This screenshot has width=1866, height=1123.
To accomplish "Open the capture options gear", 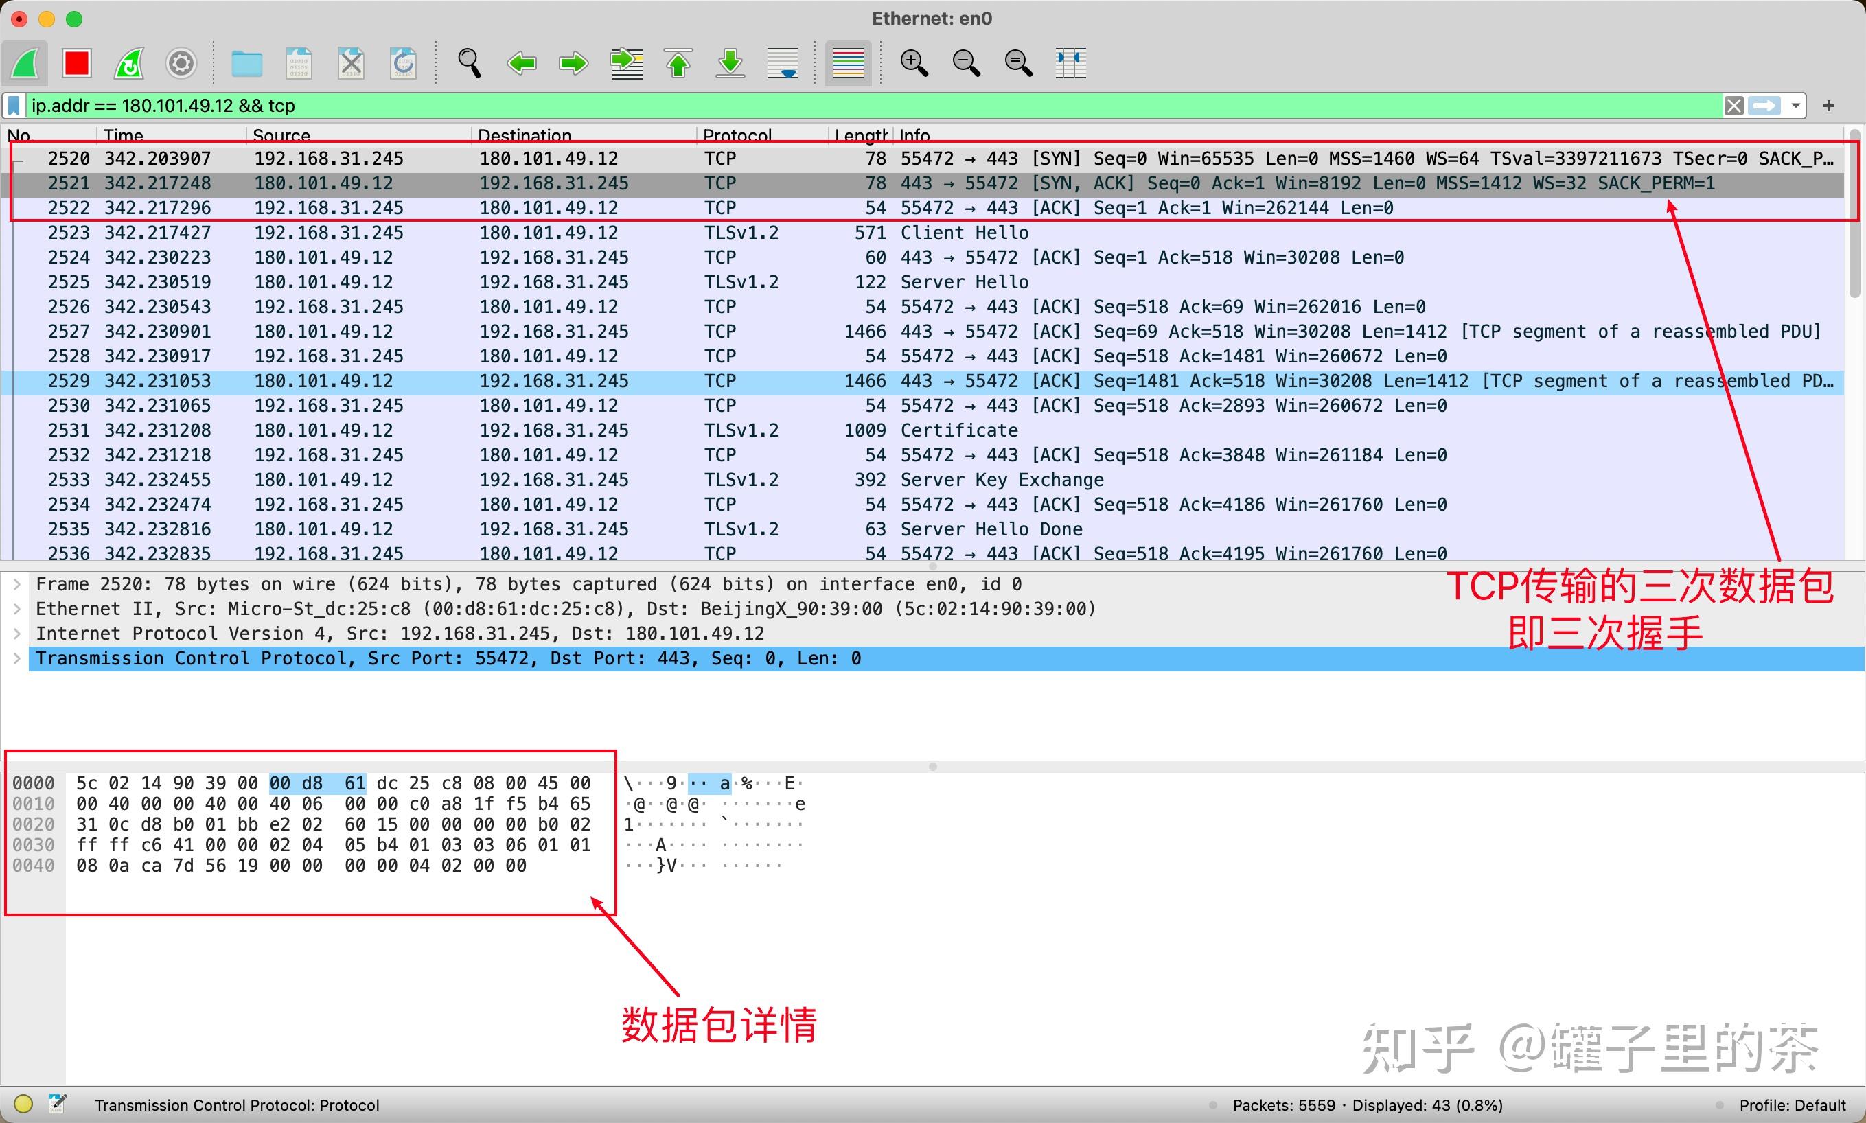I will click(180, 63).
